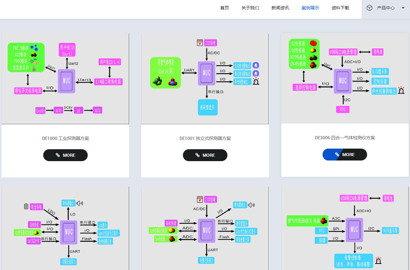Image resolution: width=410 pixels, height=270 pixels.
Task: Click the chain-link icon in DE1000's MORE button
Action: 58,155
